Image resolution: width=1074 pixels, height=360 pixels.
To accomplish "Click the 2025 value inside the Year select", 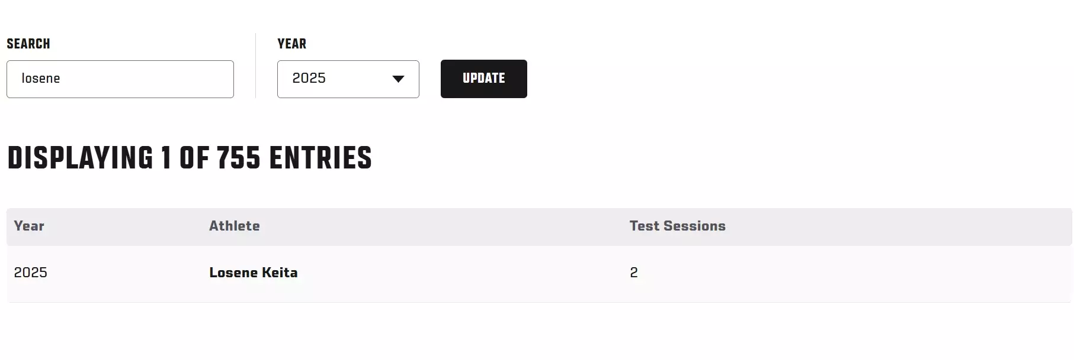I will [309, 79].
